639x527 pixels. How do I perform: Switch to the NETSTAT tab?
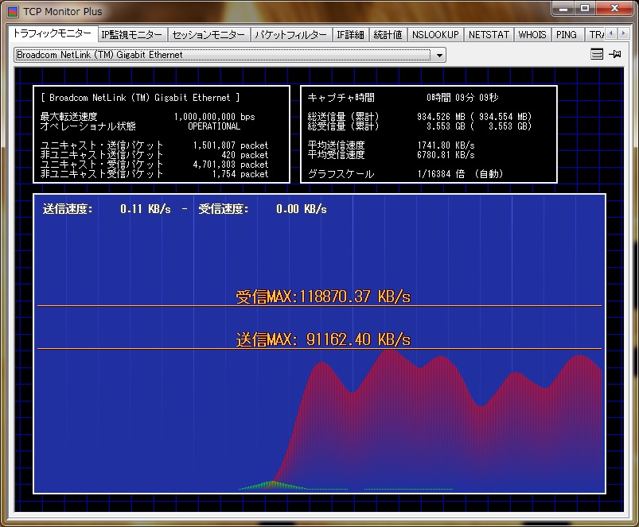[x=489, y=35]
